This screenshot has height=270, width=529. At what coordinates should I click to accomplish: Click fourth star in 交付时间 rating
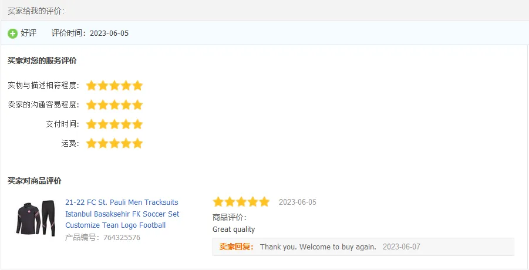(126, 124)
